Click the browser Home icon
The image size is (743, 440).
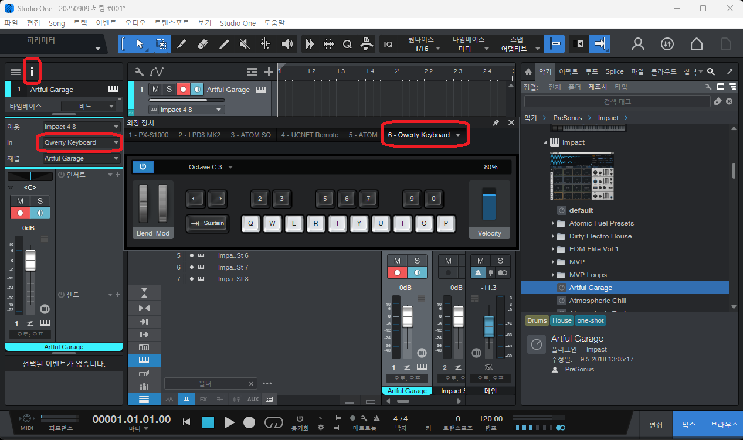pos(528,71)
